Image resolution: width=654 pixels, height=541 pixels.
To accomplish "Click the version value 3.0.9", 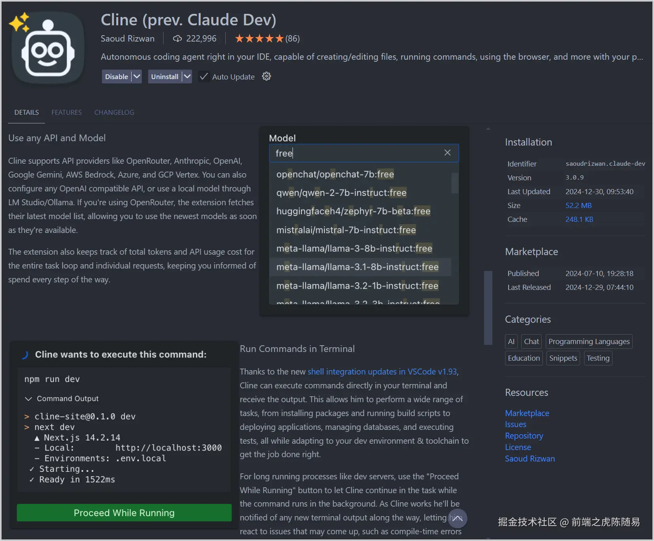I will click(575, 178).
